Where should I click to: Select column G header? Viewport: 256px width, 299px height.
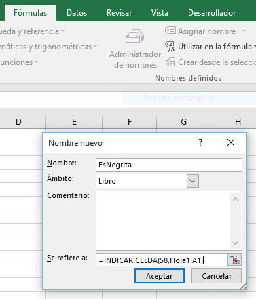(x=184, y=122)
